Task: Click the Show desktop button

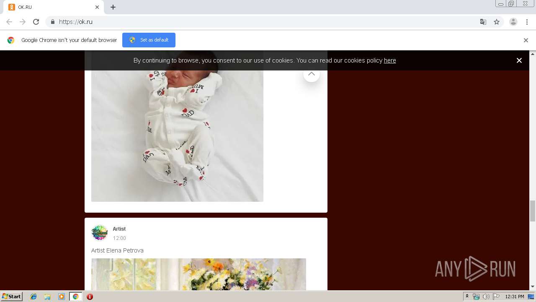Action: coord(531,297)
